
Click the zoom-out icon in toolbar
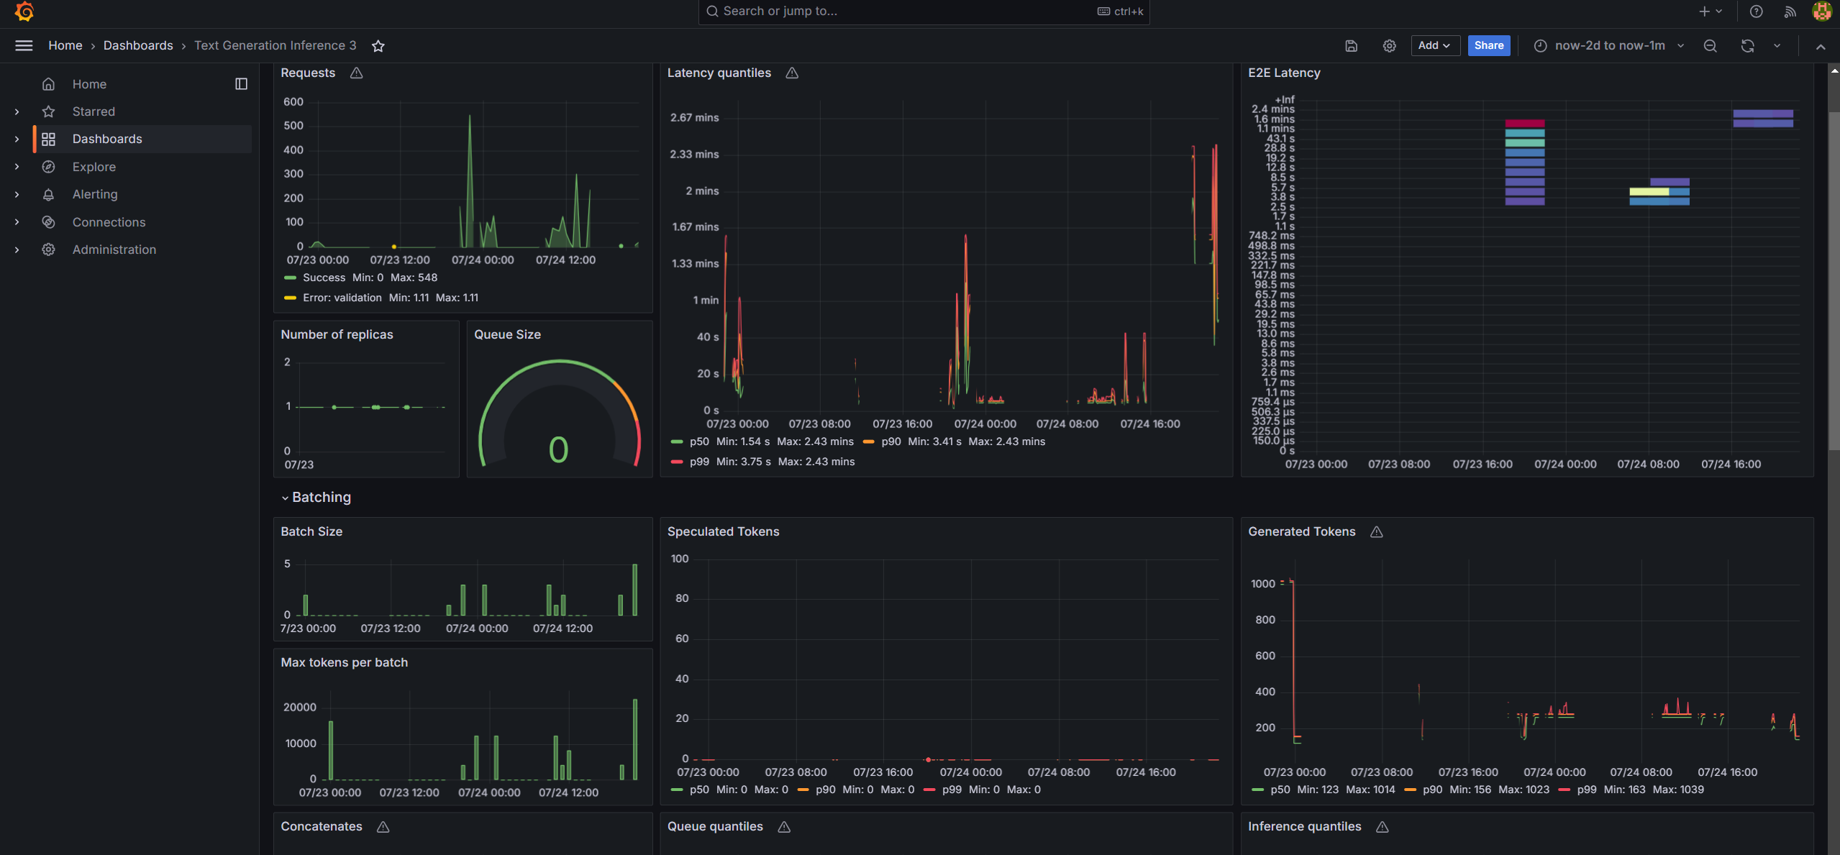[x=1710, y=46]
